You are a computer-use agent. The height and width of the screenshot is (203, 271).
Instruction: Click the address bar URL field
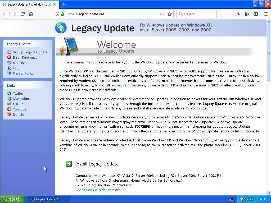click(x=113, y=14)
